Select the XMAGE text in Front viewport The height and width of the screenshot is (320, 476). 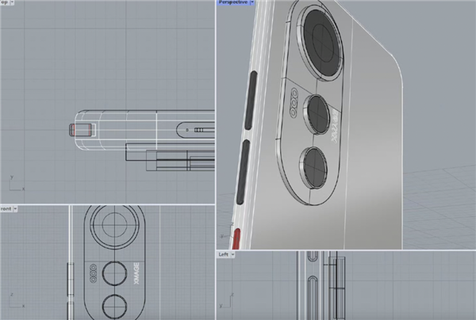click(x=136, y=273)
